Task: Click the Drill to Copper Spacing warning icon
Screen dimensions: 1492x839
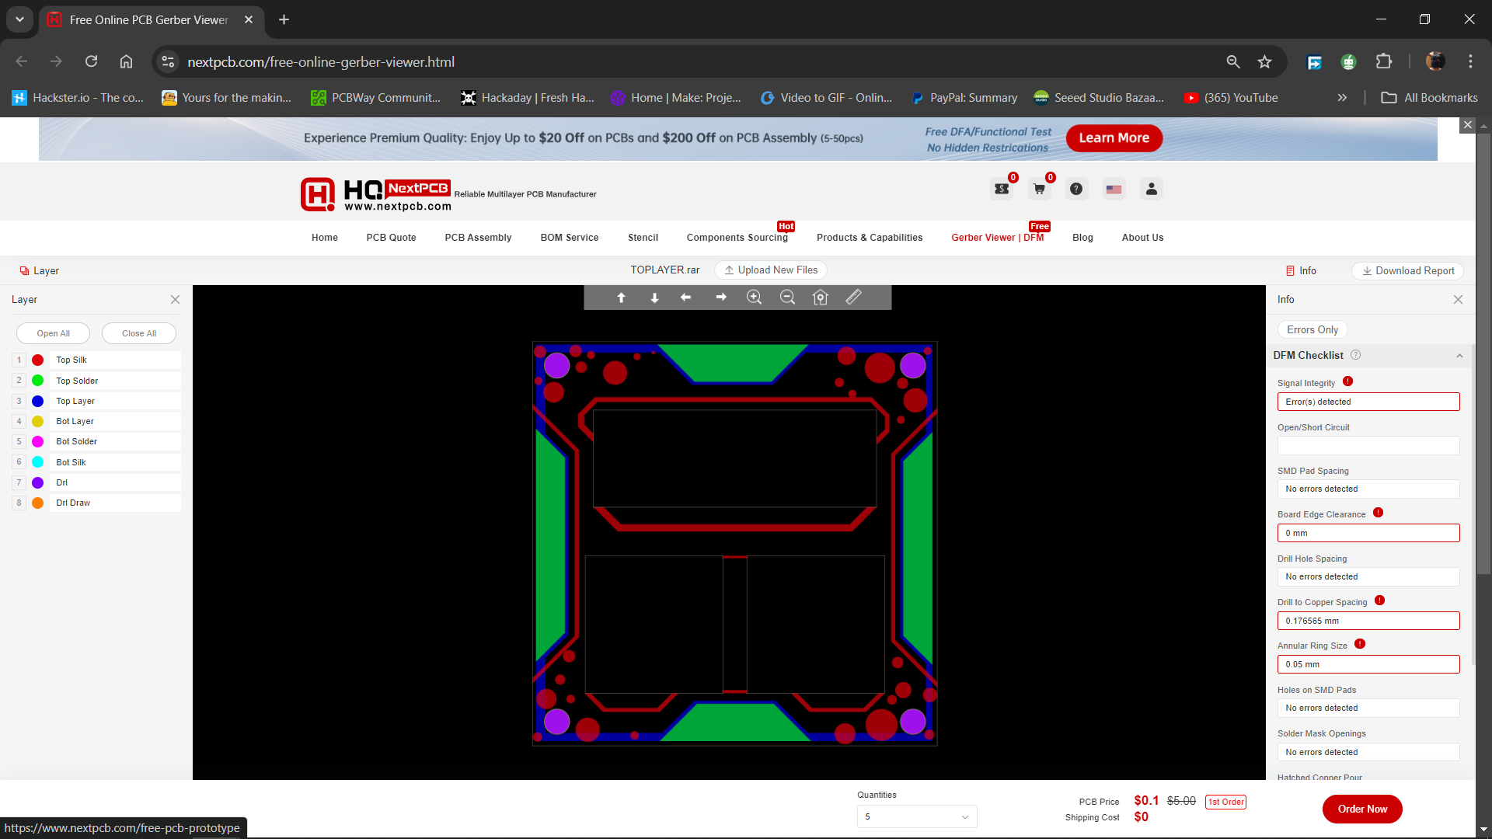Action: pyautogui.click(x=1380, y=601)
